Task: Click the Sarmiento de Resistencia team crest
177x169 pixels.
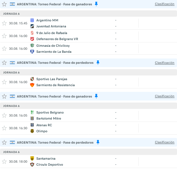Action: tap(32, 85)
